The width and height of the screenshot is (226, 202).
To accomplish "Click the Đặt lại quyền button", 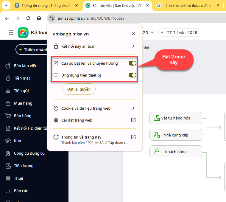I will click(79, 89).
